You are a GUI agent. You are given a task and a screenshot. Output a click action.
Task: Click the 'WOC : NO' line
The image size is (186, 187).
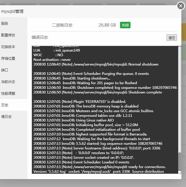[x=48, y=55]
